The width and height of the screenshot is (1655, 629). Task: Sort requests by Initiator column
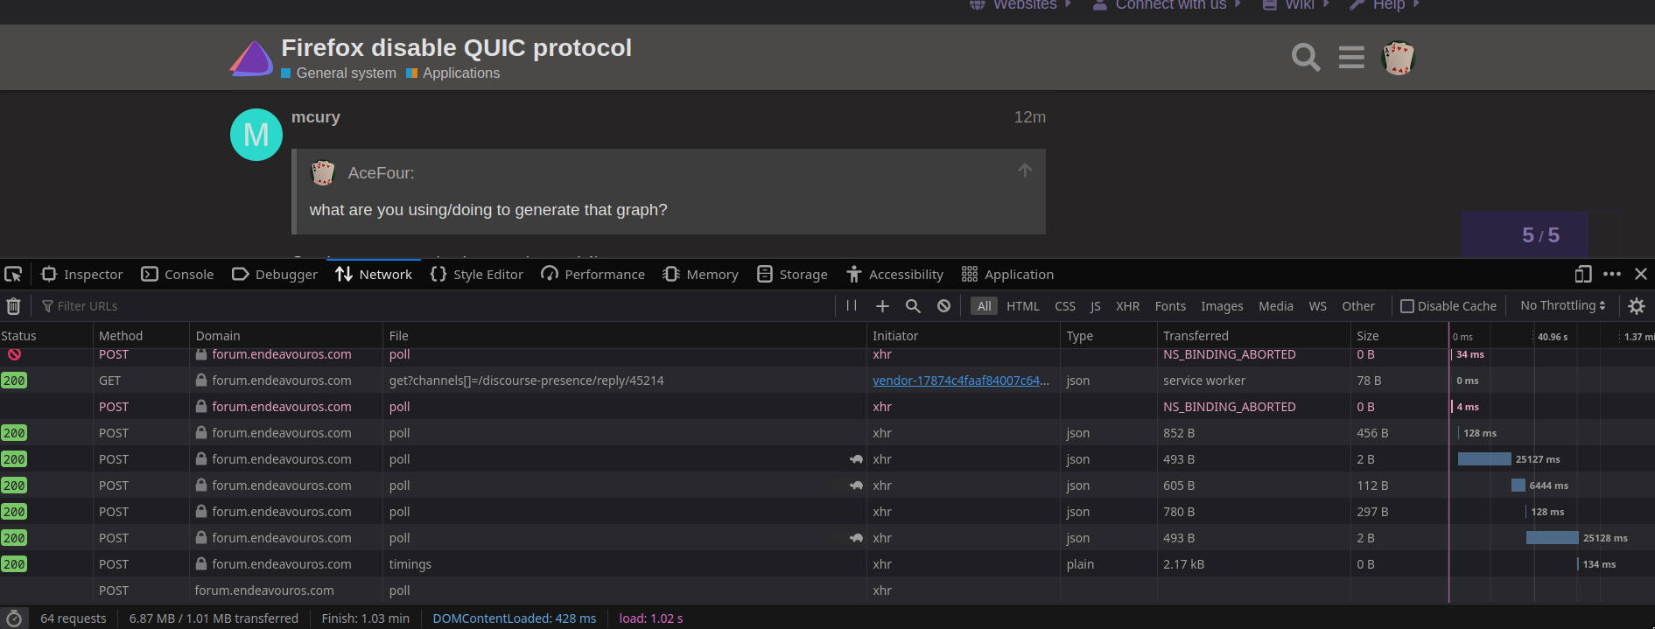pos(963,336)
